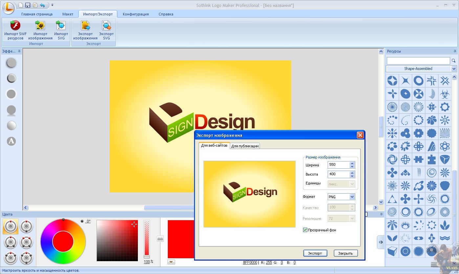Click the Высота input field

coord(339,174)
